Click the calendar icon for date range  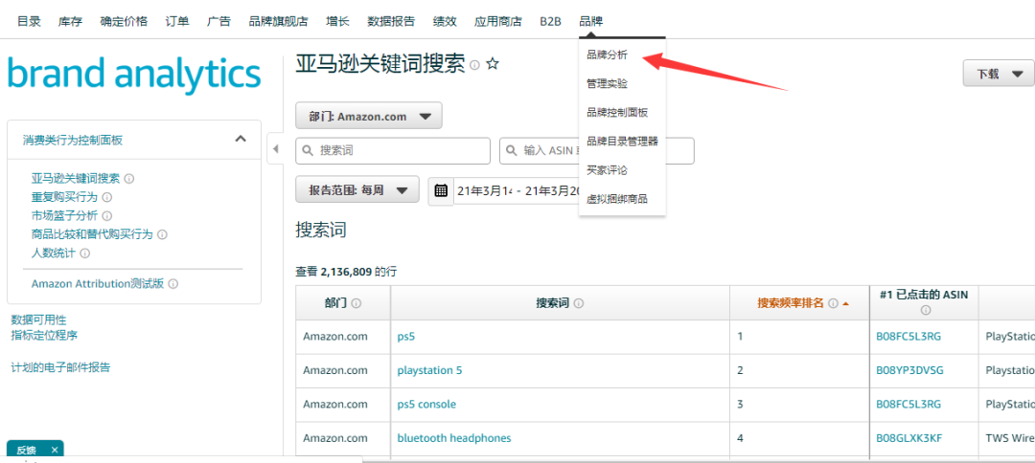click(441, 191)
